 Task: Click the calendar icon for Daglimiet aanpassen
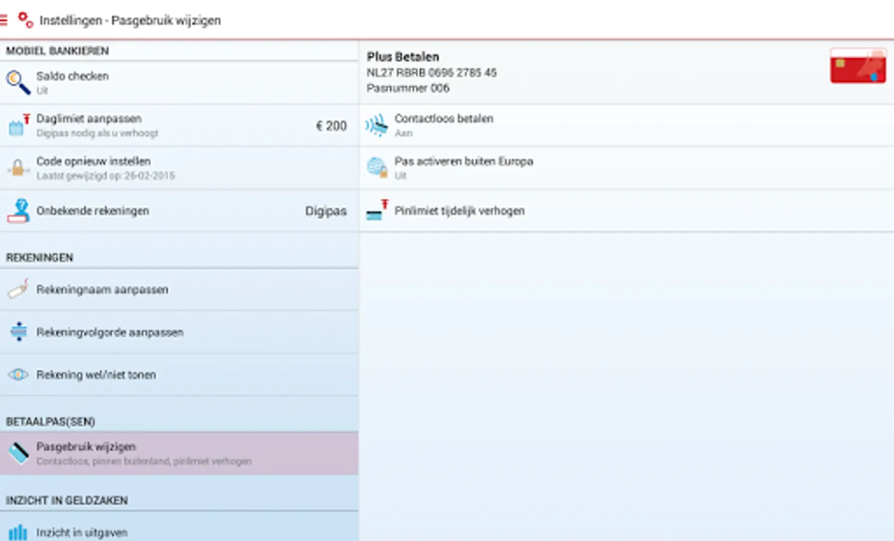coord(19,125)
